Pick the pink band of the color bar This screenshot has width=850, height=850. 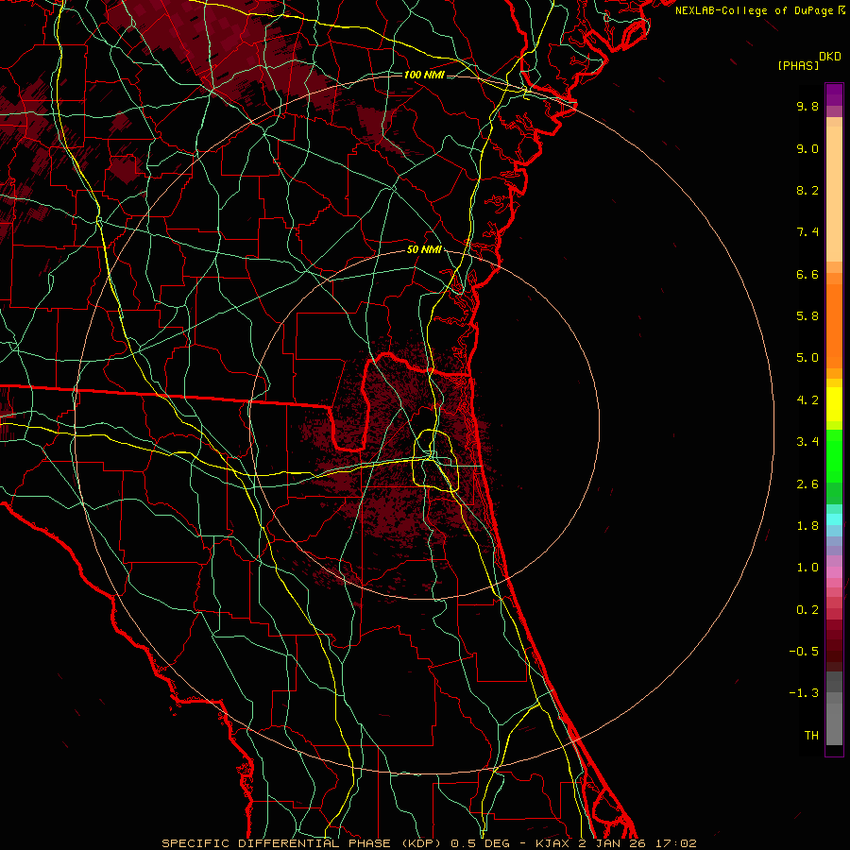pyautogui.click(x=834, y=572)
